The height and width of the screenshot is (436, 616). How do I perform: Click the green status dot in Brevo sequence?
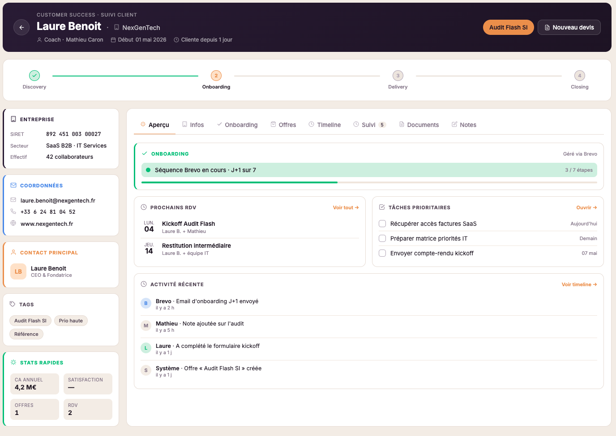pyautogui.click(x=148, y=170)
